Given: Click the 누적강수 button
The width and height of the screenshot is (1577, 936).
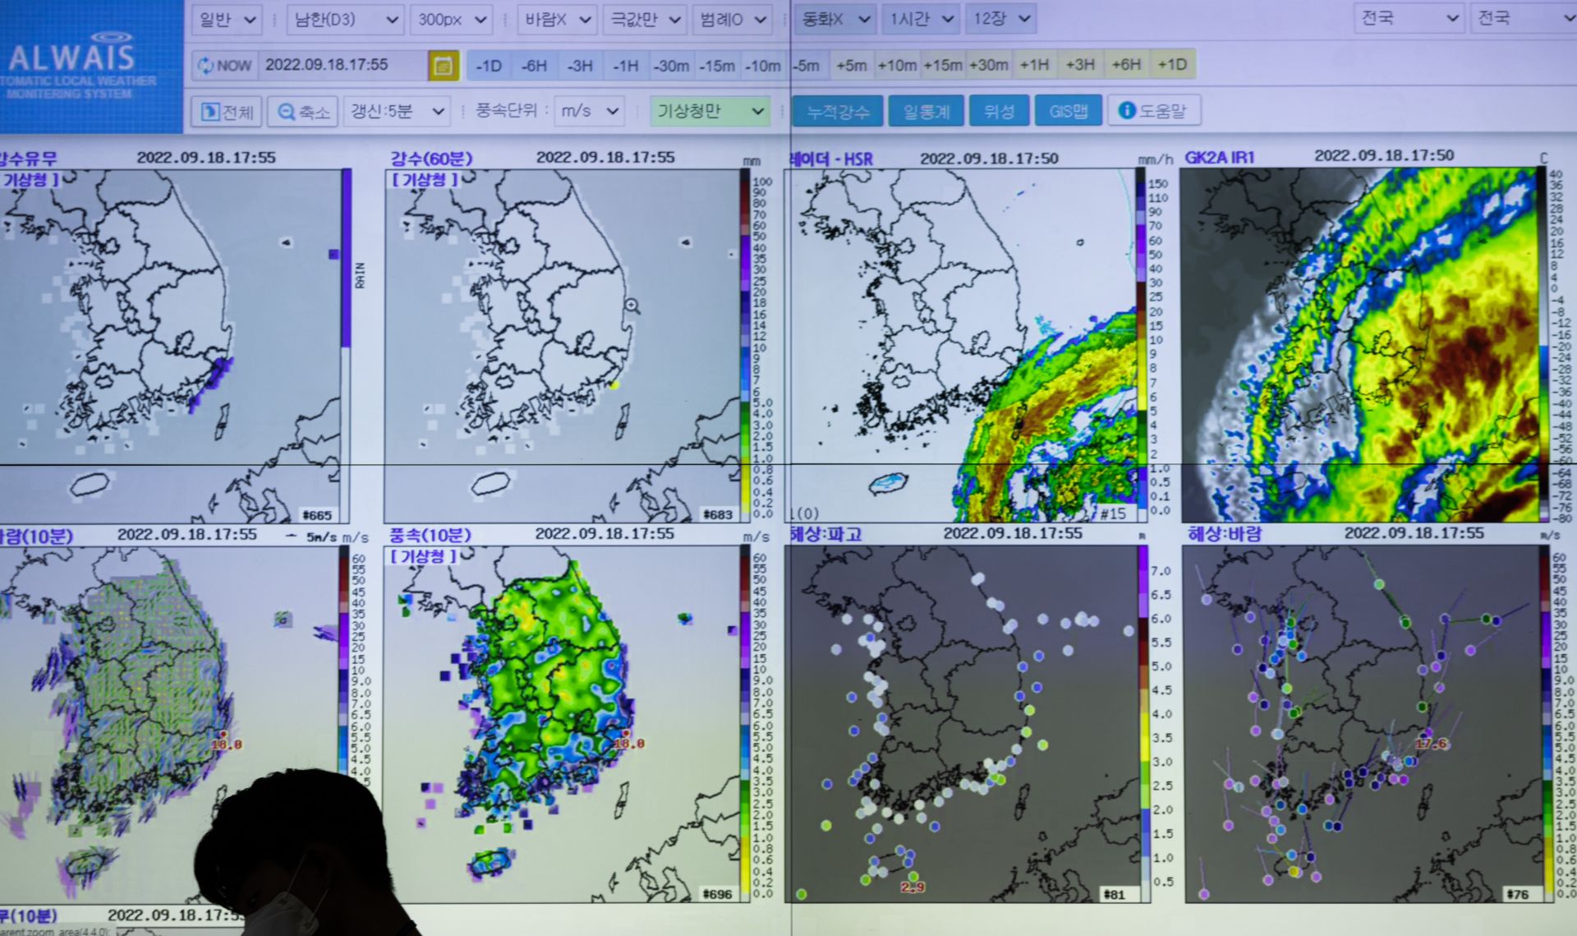Looking at the screenshot, I should coord(838,111).
